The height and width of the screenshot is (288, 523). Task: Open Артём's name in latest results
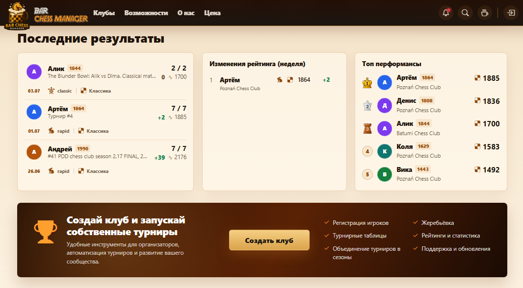point(58,109)
